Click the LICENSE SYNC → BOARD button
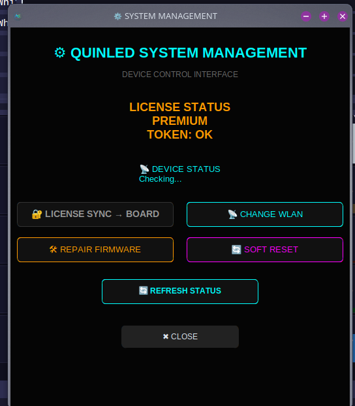This screenshot has width=355, height=406. pyautogui.click(x=95, y=214)
